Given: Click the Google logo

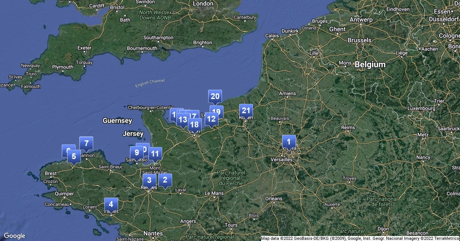Looking at the screenshot, I should 15,236.
